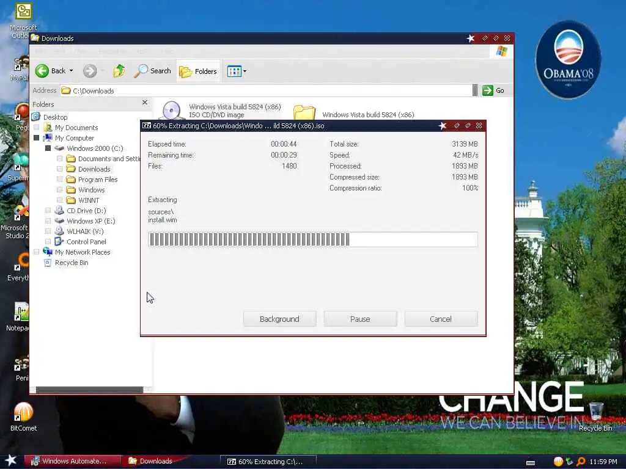Click the star button on the 7-Zip title bar
626x469 pixels.
[443, 126]
